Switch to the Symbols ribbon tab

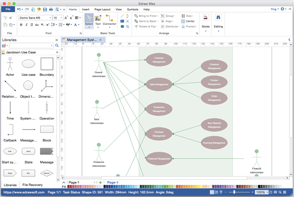tap(132, 9)
